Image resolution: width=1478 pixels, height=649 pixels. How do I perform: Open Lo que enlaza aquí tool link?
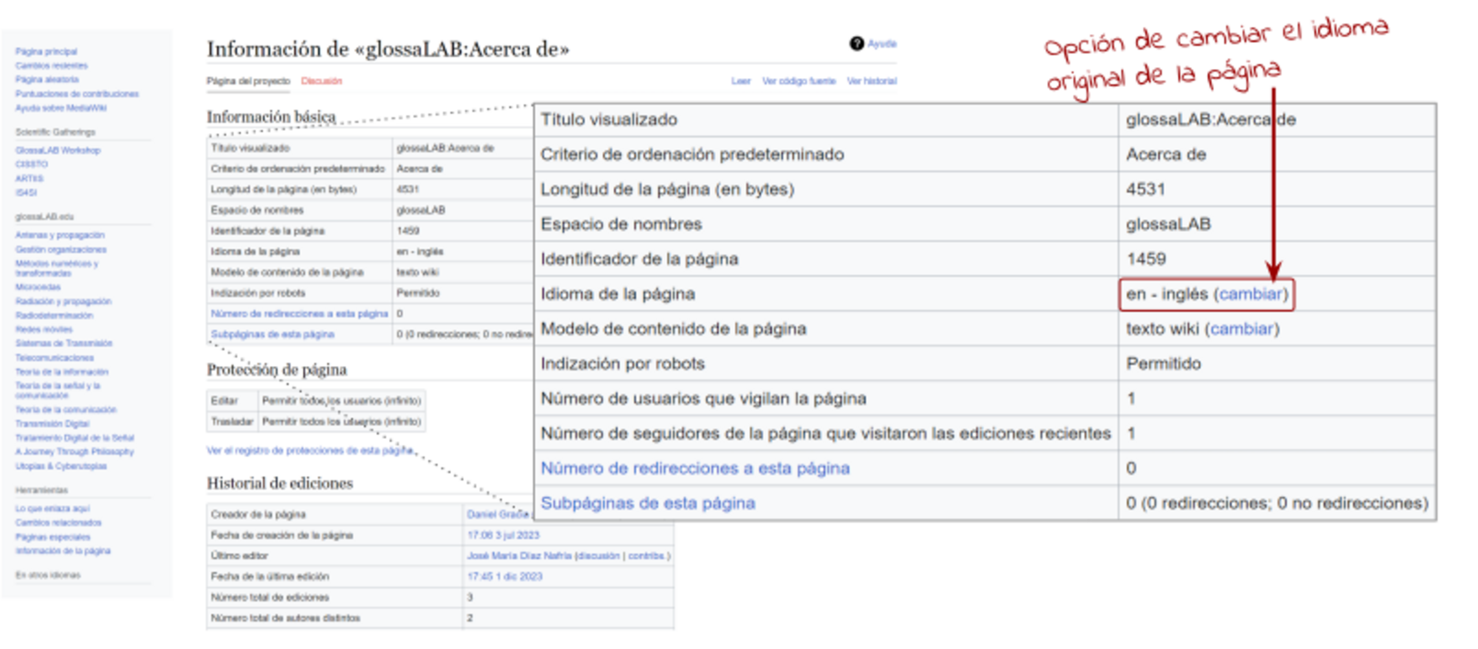click(x=53, y=508)
